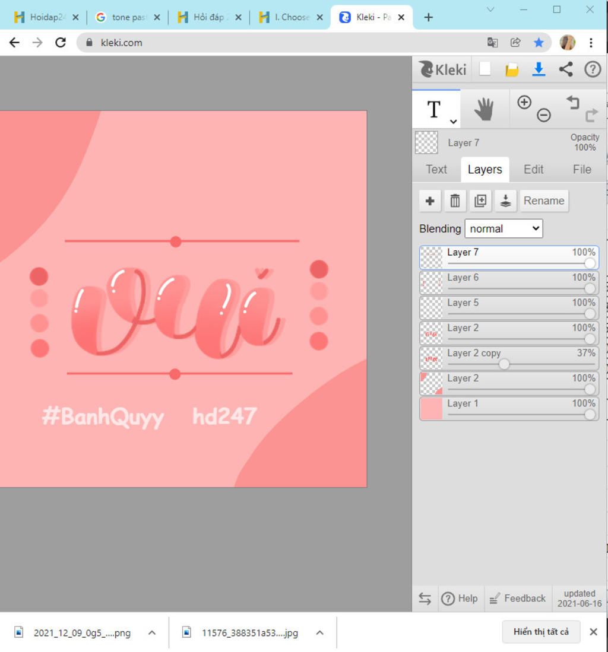Switch to the Layers tab
The image size is (608, 652).
(485, 169)
